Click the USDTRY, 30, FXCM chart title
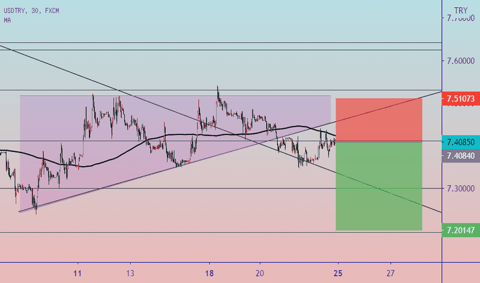 [31, 11]
